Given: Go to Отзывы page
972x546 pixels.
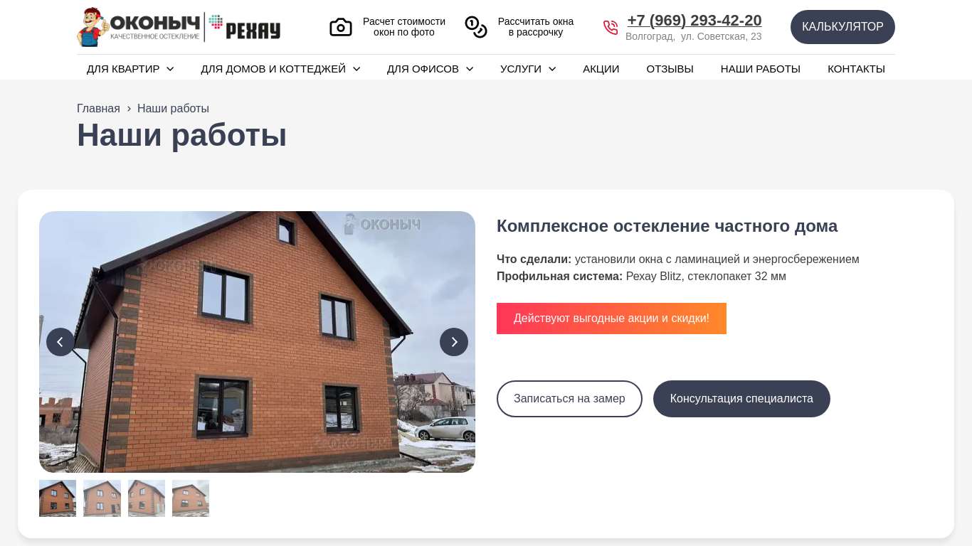Looking at the screenshot, I should 670,69.
